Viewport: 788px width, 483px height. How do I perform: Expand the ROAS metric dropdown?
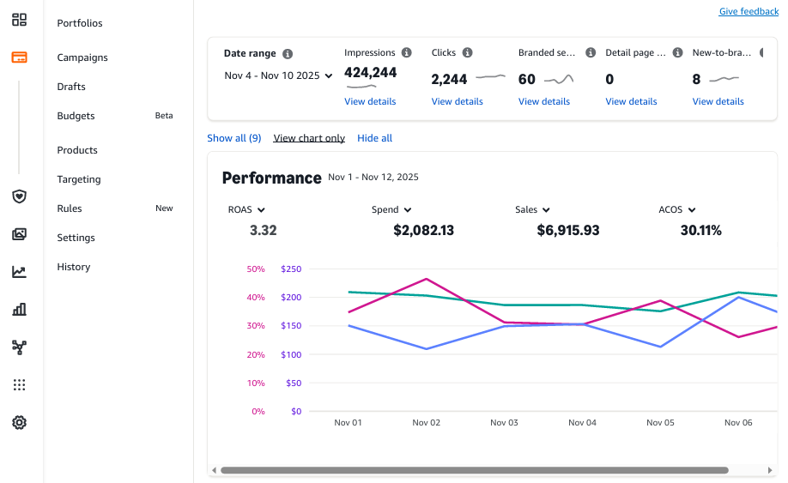(x=246, y=209)
